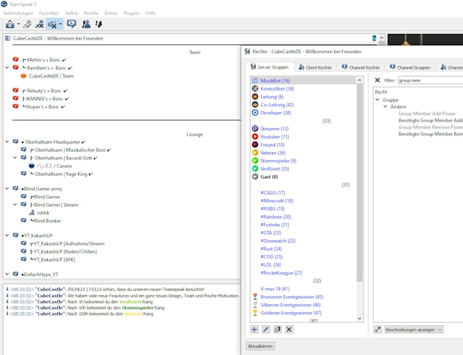
Task: Collapse the Ändern permission node
Action: [x=385, y=106]
